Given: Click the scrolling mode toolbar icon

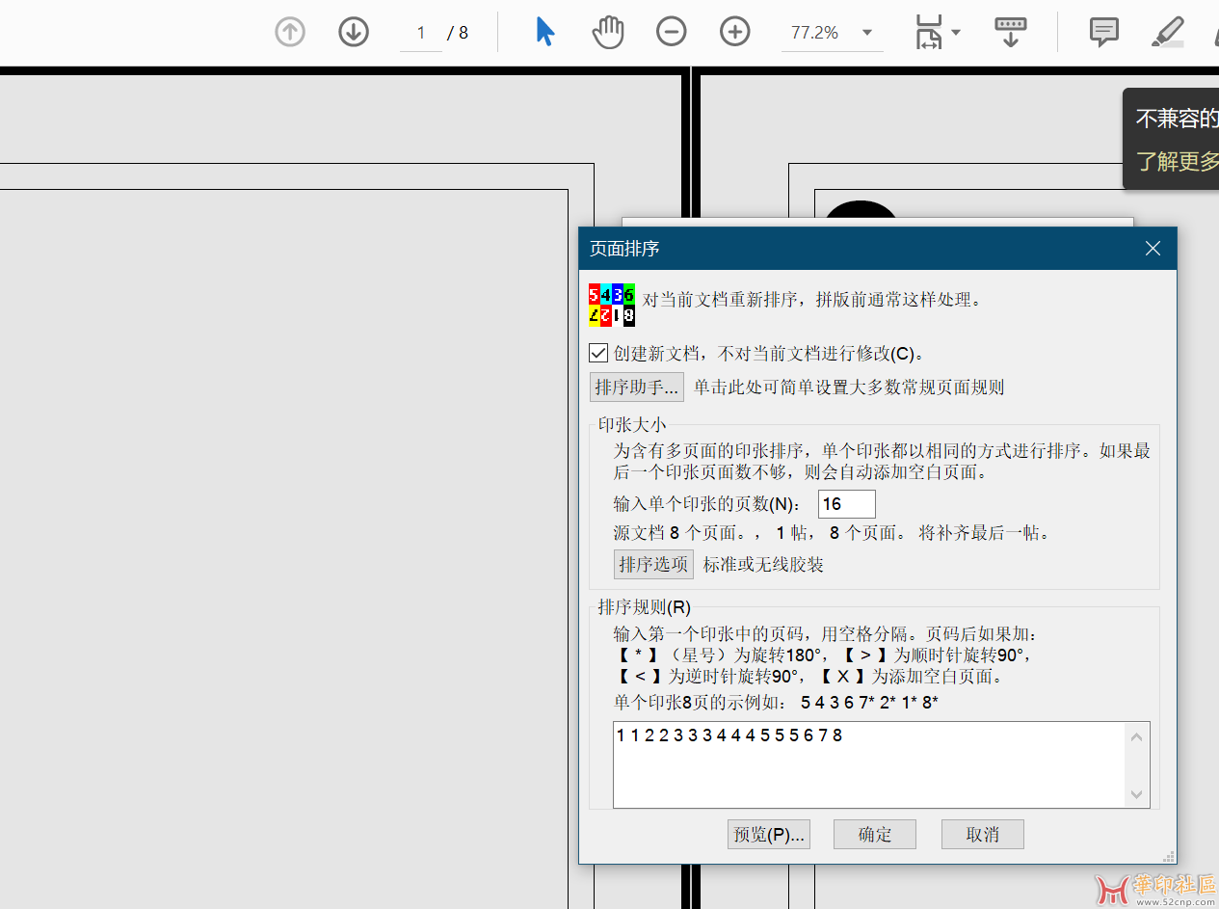Looking at the screenshot, I should (1010, 32).
